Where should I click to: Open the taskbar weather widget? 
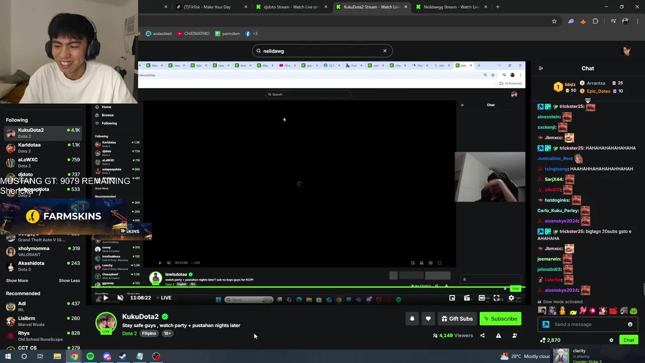point(525,356)
